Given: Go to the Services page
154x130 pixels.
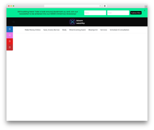Looking at the screenshot, I should click(104, 30).
